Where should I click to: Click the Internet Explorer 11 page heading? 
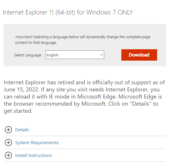pyautogui.click(x=68, y=12)
